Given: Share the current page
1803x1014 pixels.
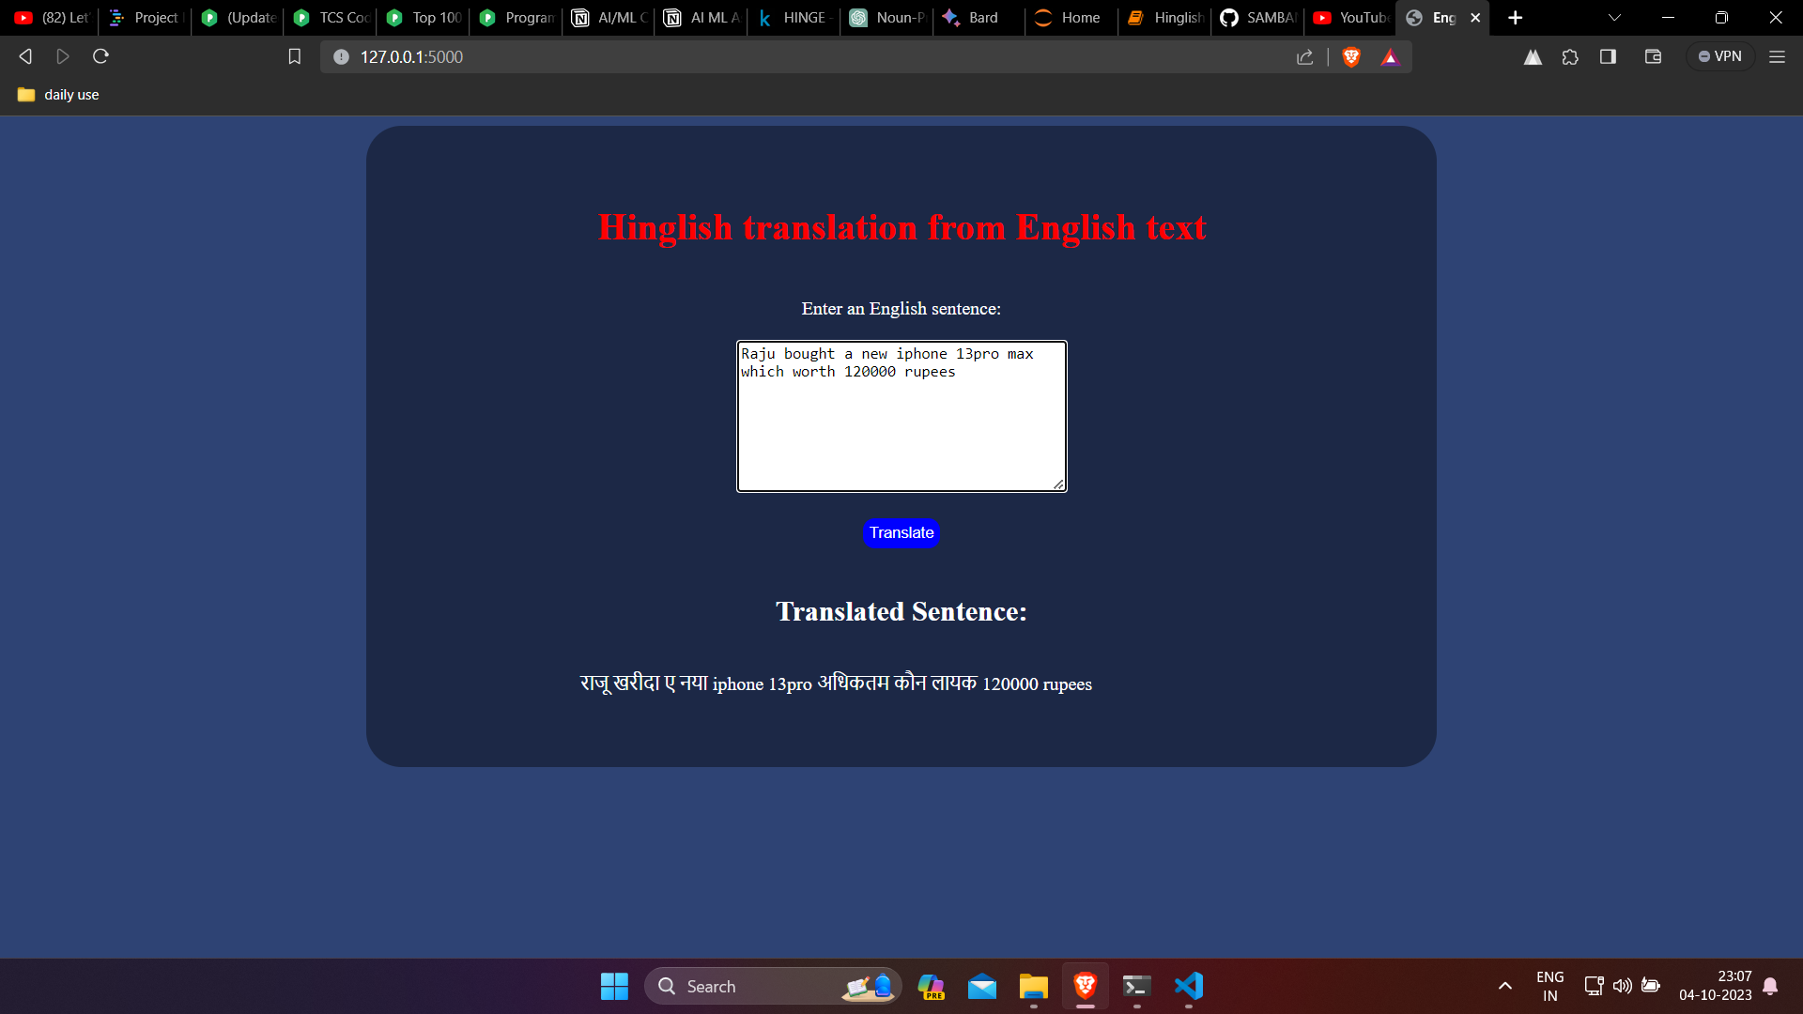Looking at the screenshot, I should click(x=1305, y=56).
